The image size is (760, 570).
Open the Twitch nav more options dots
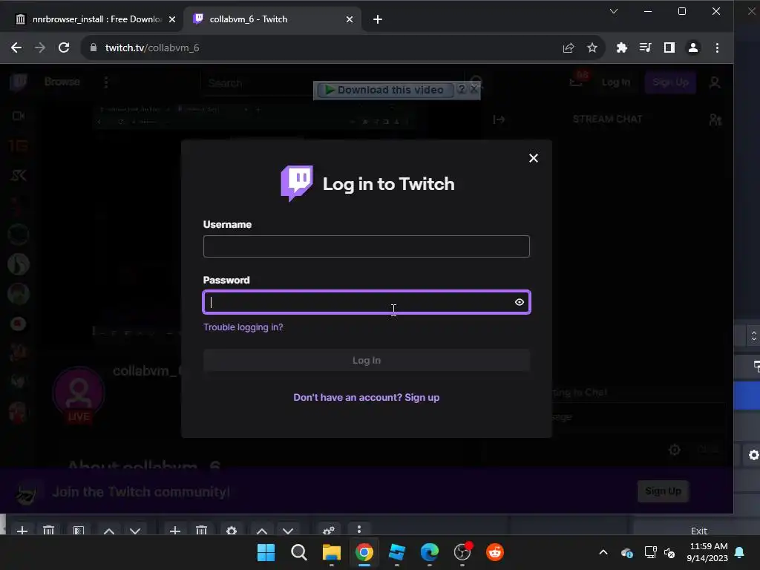pos(105,82)
